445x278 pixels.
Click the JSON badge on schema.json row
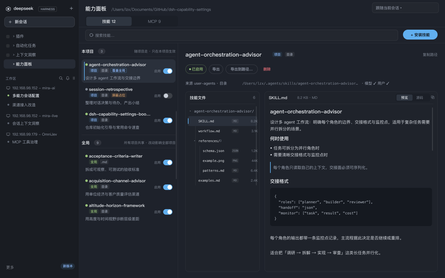point(235,151)
